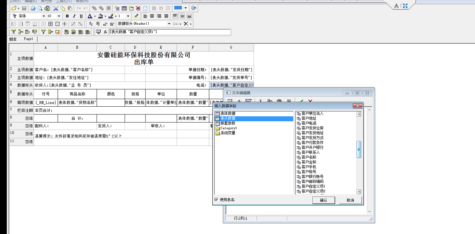Select field 客户联系人
475x234 pixels.
[x=311, y=152]
